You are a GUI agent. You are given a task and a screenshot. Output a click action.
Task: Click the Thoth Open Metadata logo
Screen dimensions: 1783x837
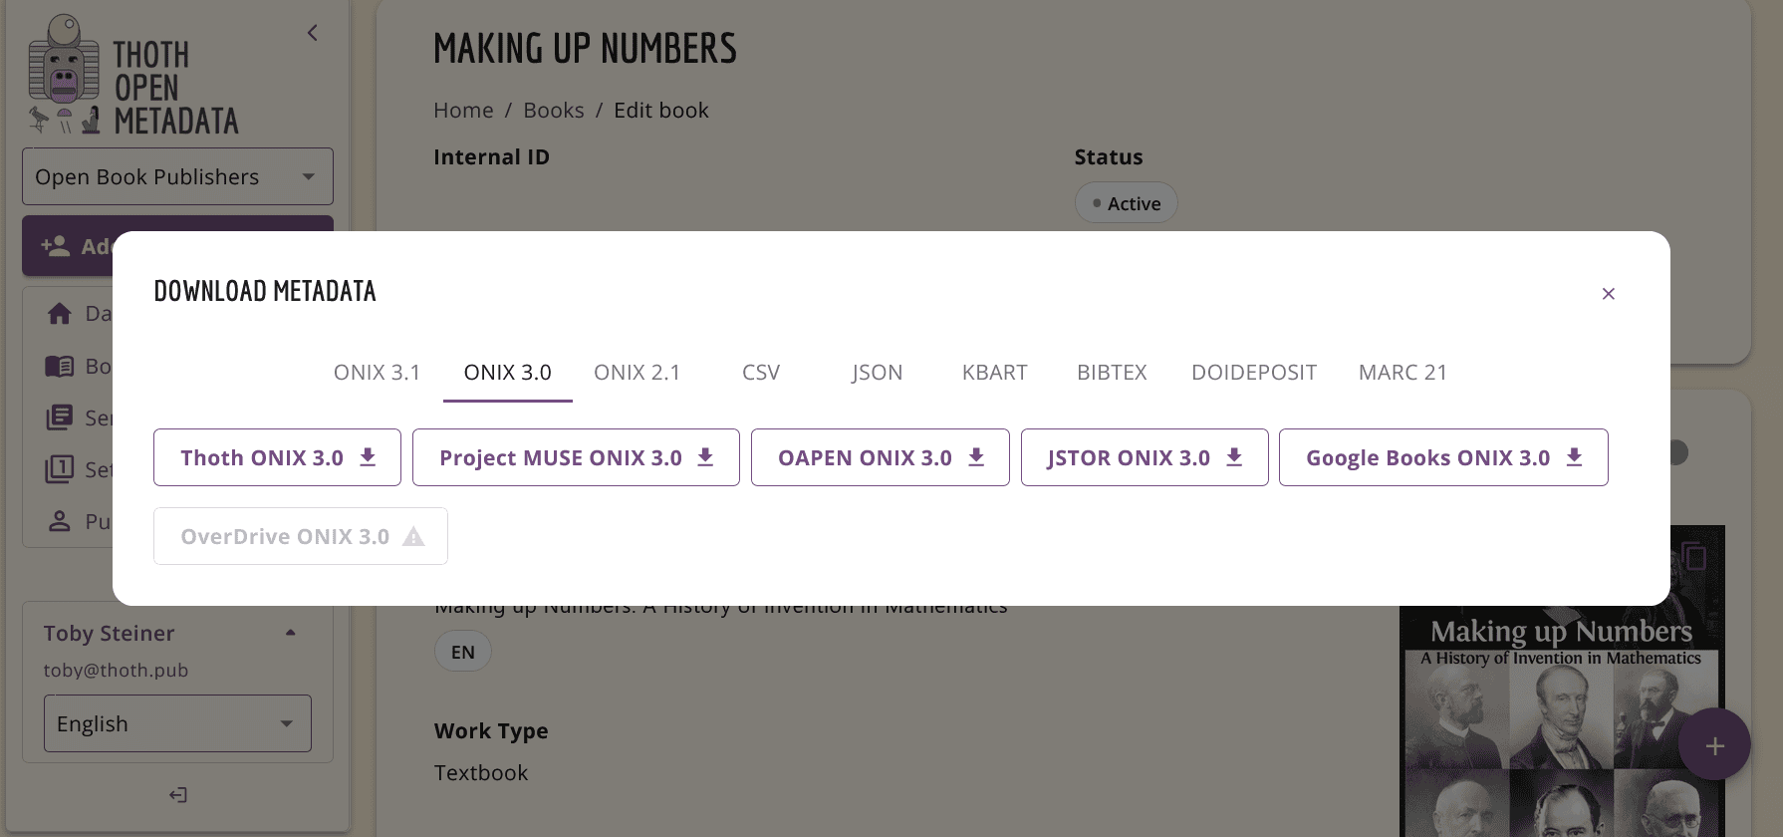click(133, 76)
